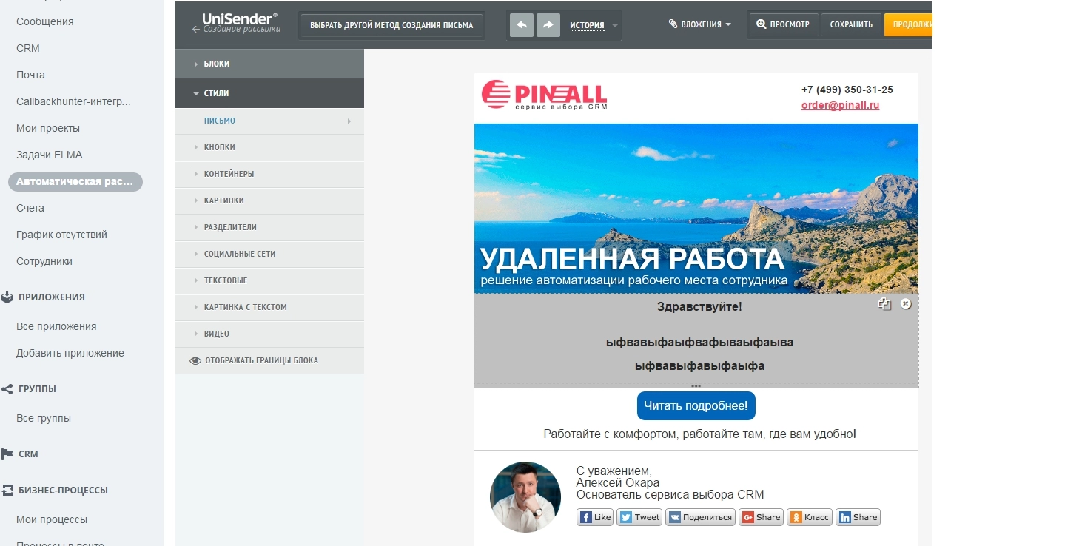
Task: Duplicate the selected text block
Action: pos(884,304)
